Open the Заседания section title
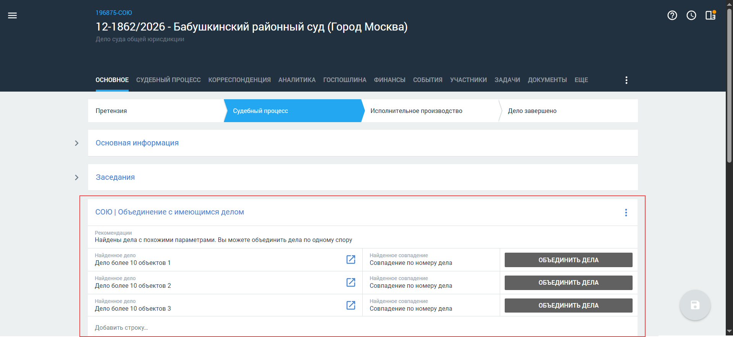The height and width of the screenshot is (337, 733). pyautogui.click(x=115, y=177)
